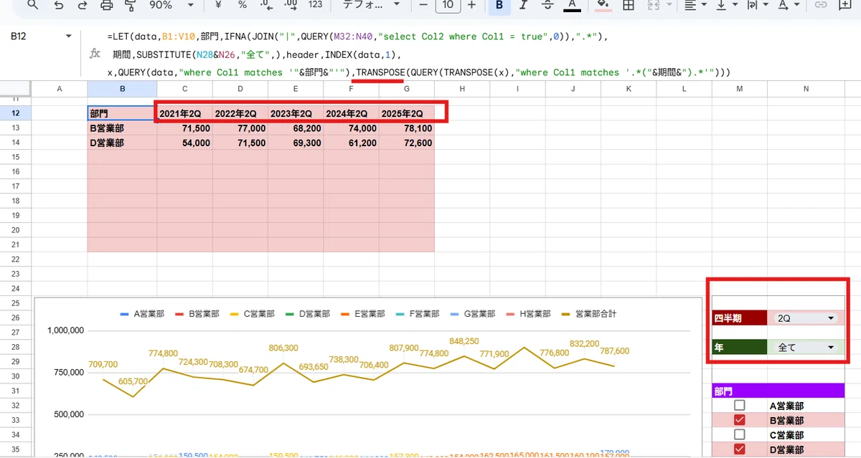Insert a link via toolbar
This screenshot has width=861, height=458.
click(x=822, y=5)
